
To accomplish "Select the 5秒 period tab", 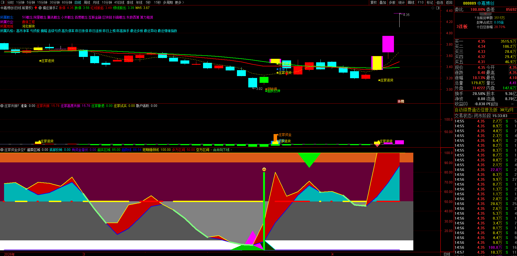I will pyautogui.click(x=148, y=2).
